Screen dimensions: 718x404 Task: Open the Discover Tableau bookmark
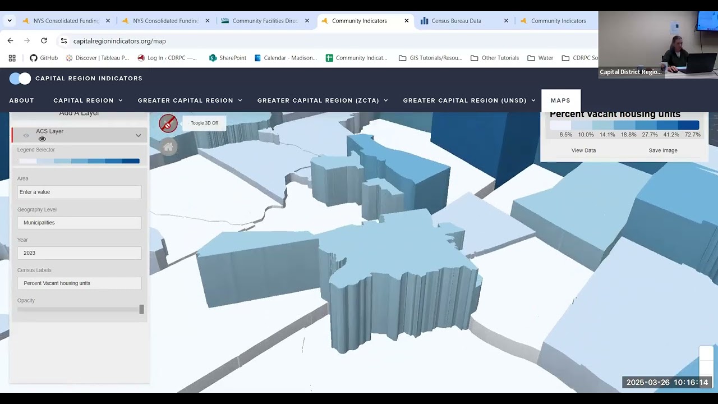98,58
